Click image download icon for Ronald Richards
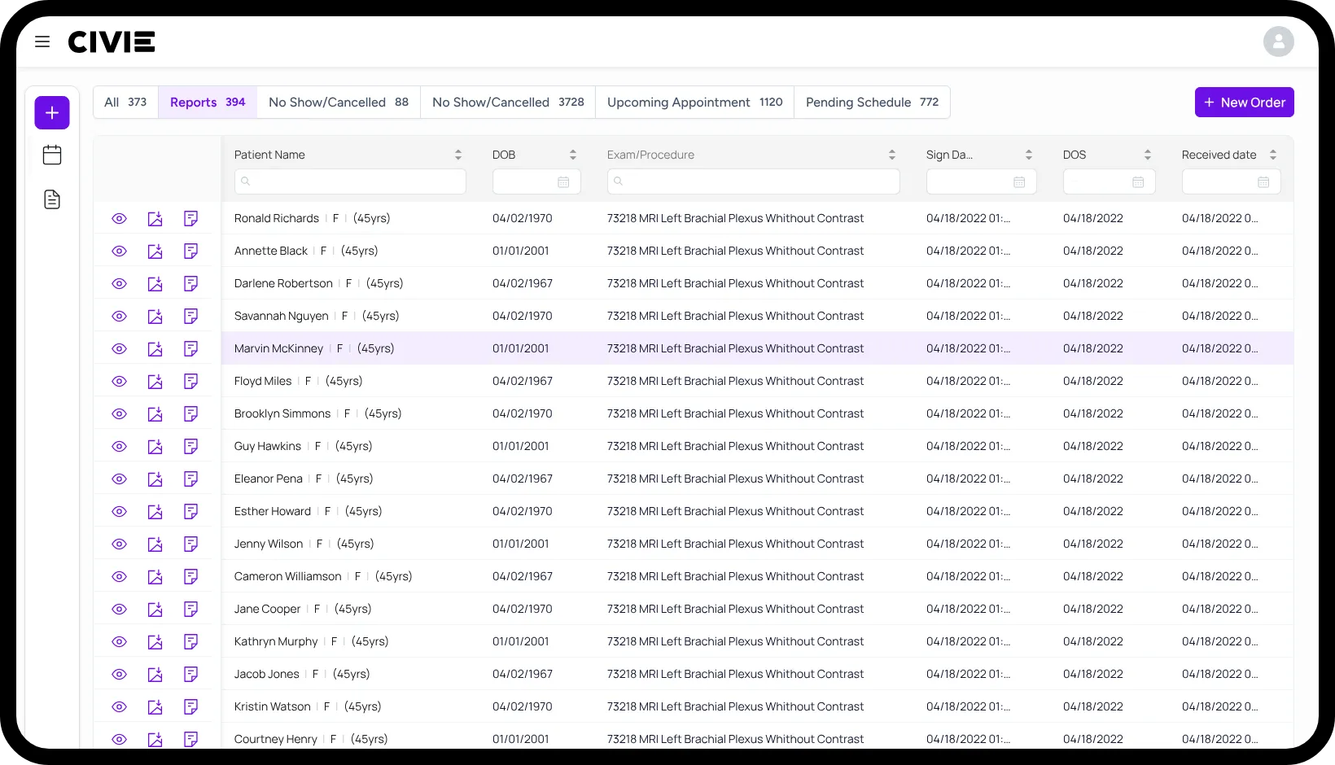 (155, 218)
